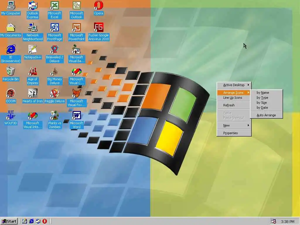The image size is (300, 225).
Task: Select the My Documents folder icon
Action: [x=11, y=30]
